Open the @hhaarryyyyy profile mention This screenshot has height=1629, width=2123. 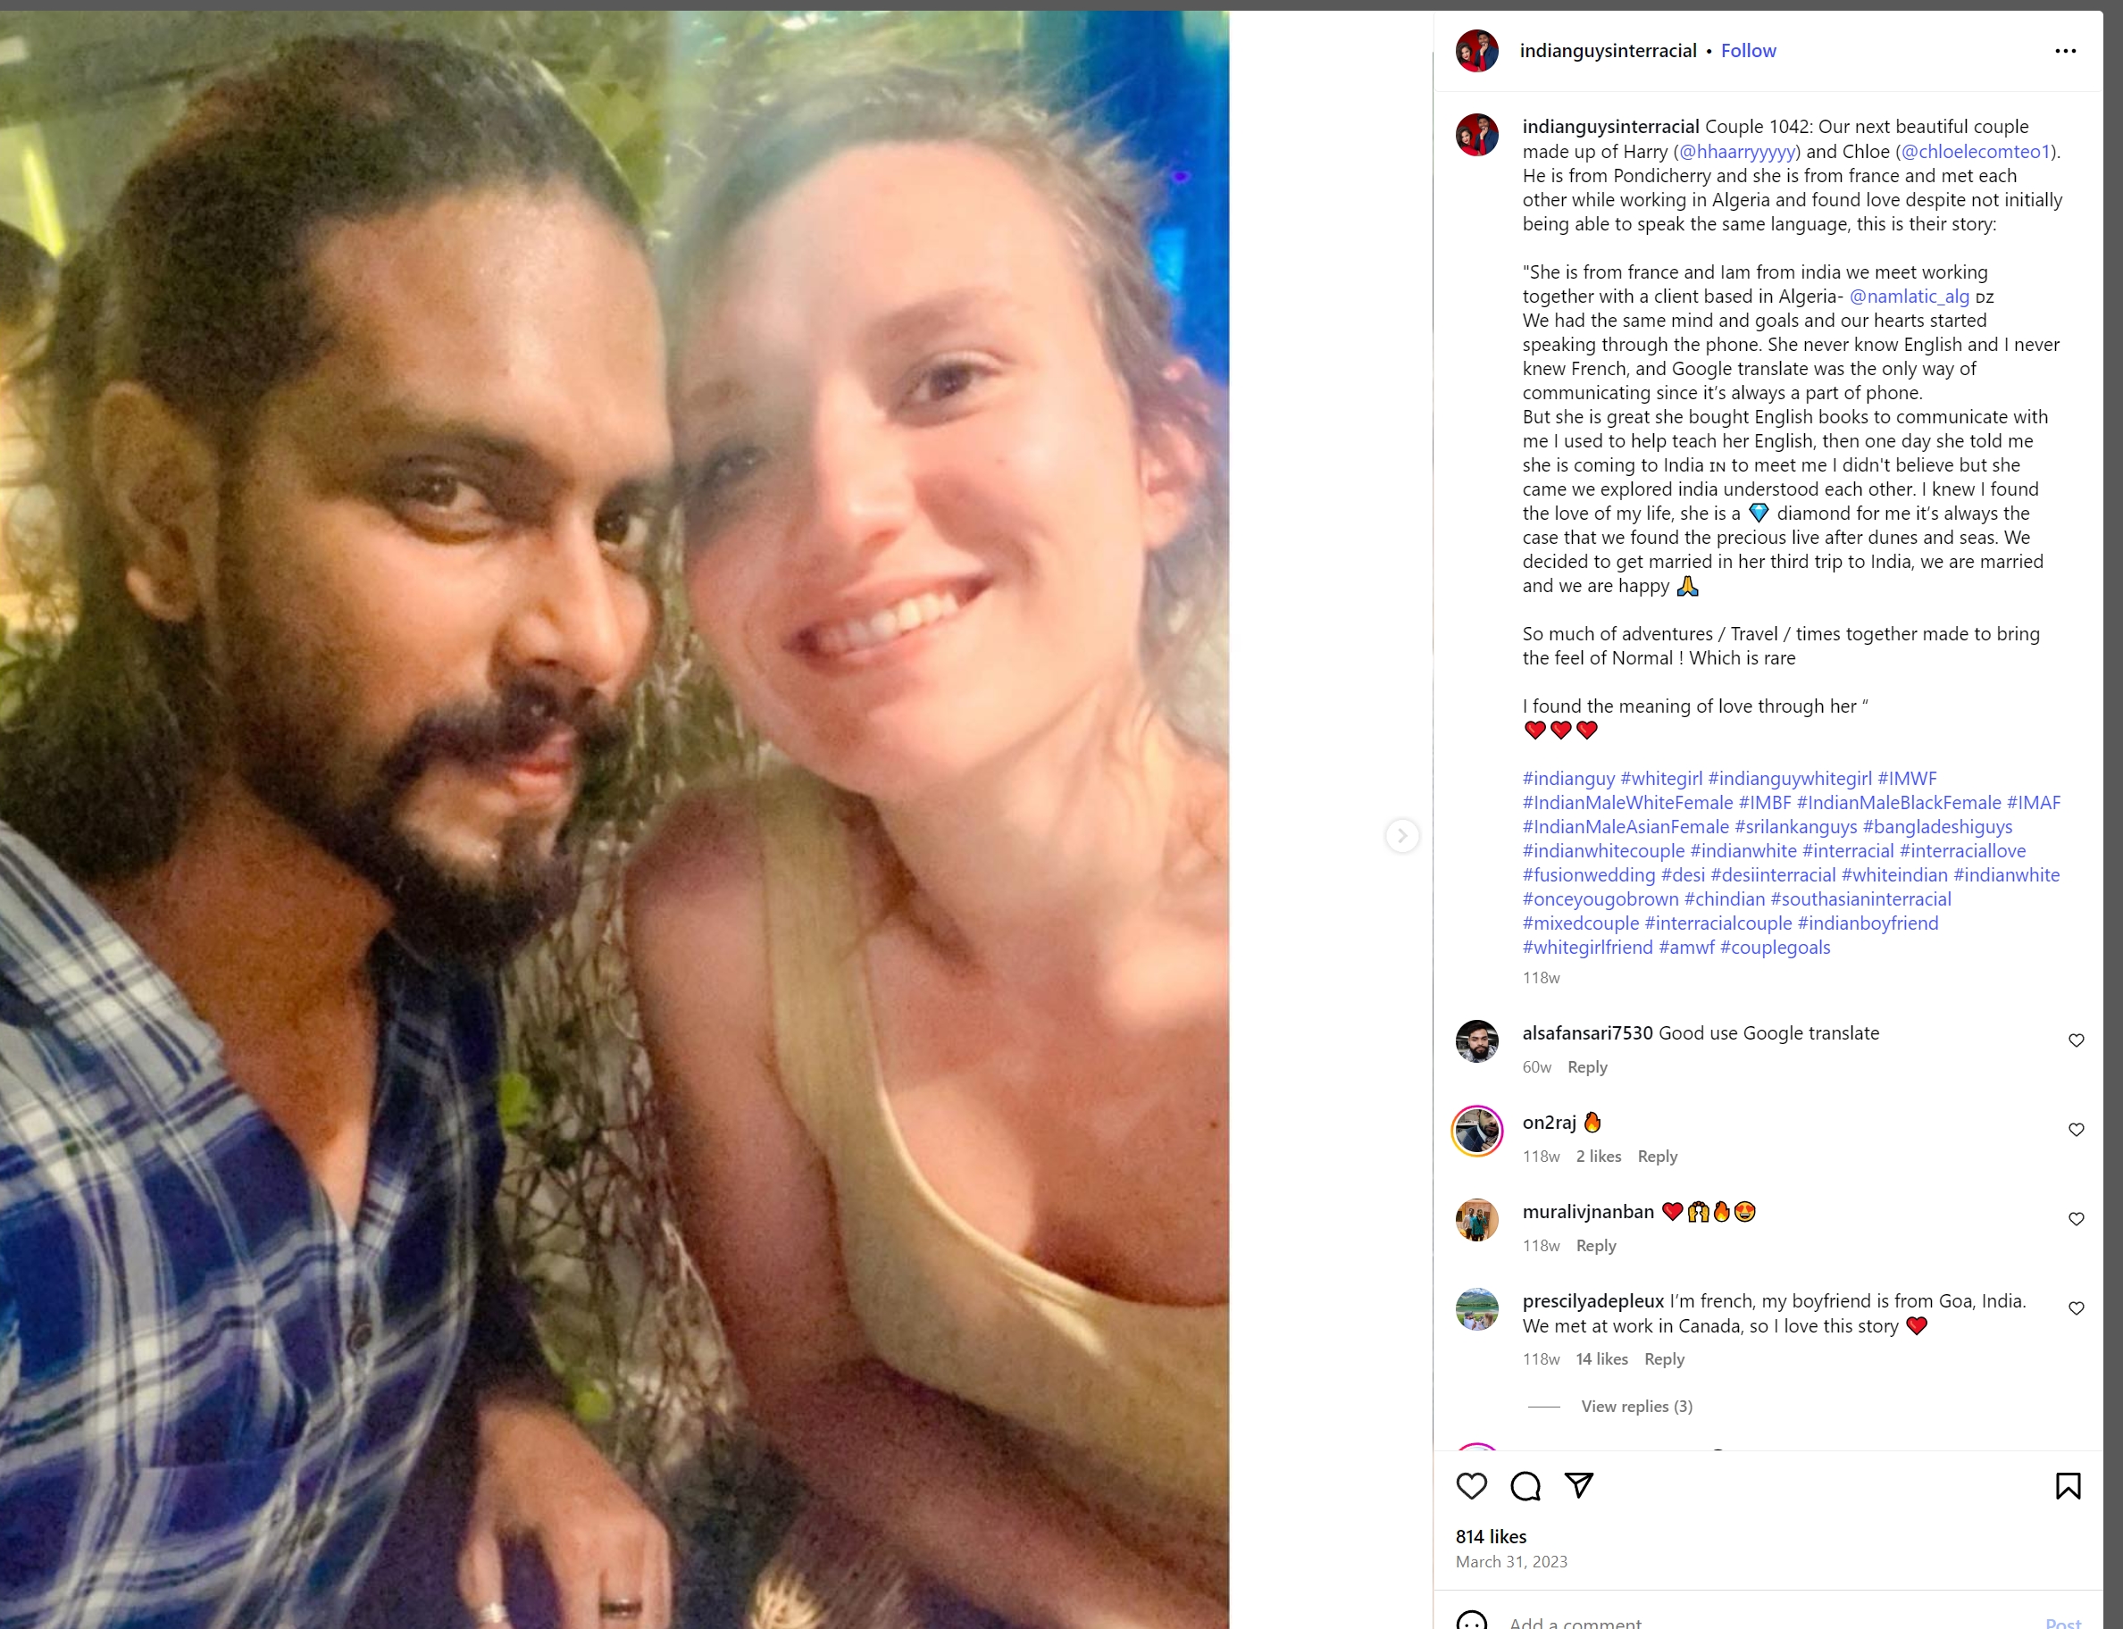coord(1737,151)
